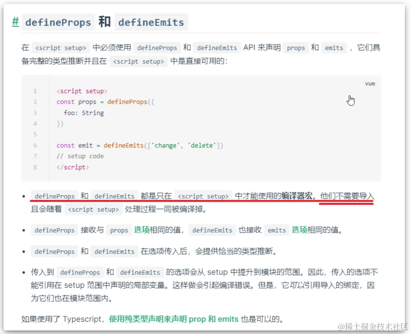
Task: Click the bold 编译器宏 text
Action: click(x=297, y=196)
